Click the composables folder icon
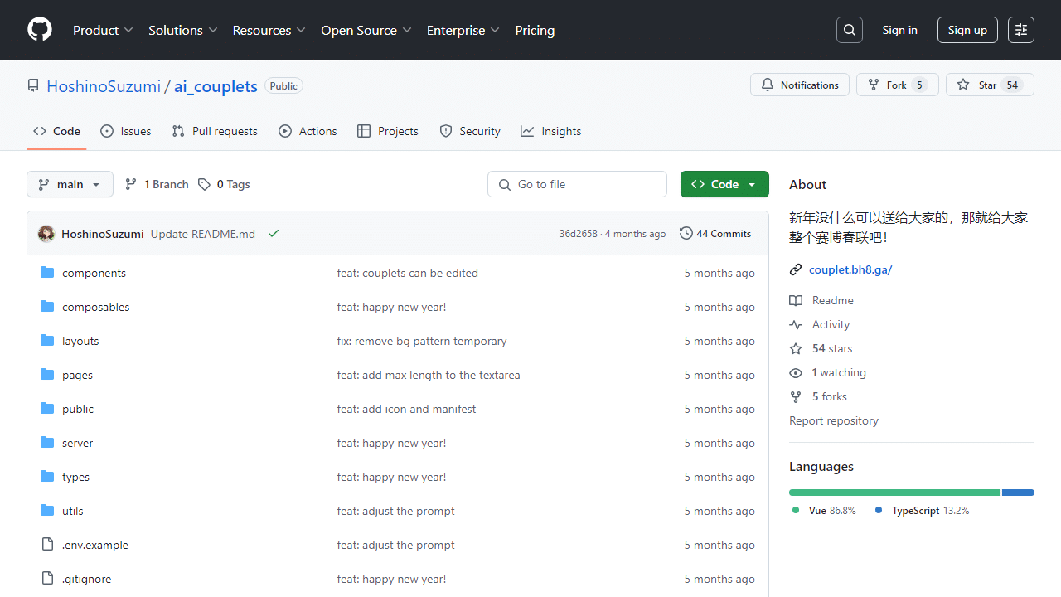The width and height of the screenshot is (1061, 597). point(47,307)
